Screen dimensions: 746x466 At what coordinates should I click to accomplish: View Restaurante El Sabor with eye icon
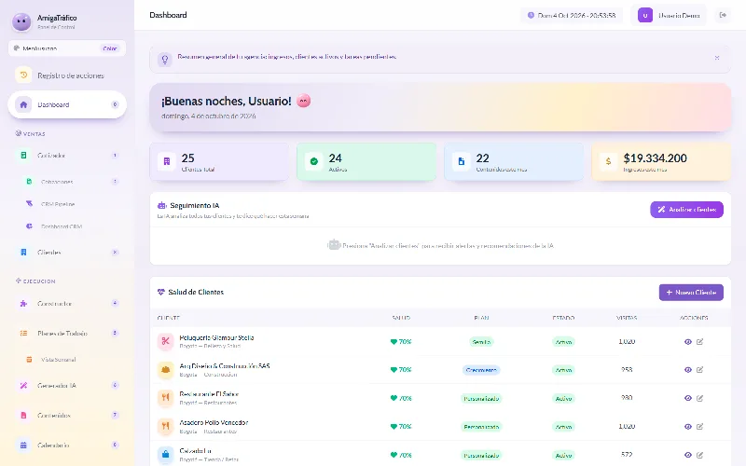pos(688,398)
